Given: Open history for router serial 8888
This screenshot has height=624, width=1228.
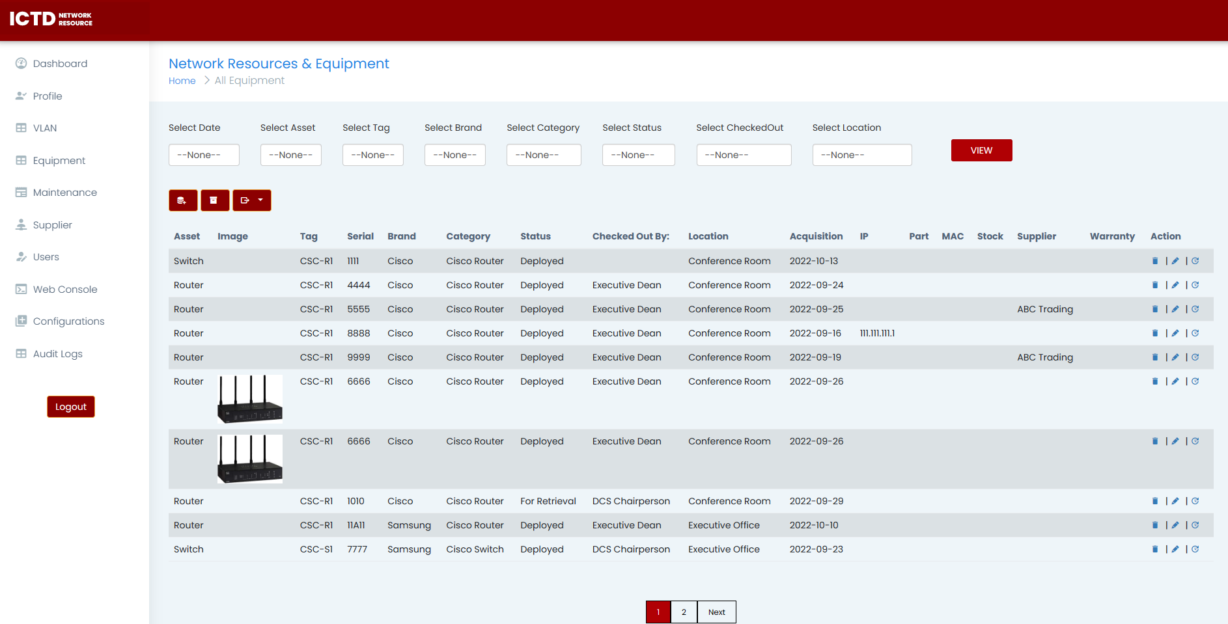Looking at the screenshot, I should coord(1195,333).
